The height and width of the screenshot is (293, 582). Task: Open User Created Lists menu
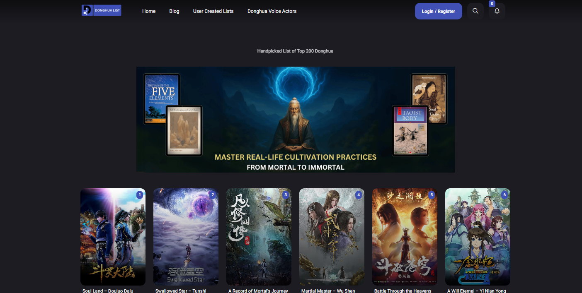213,11
